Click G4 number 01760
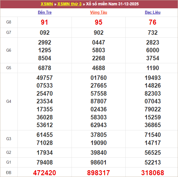Viewport: 178px width, 177px height. click(x=98, y=78)
